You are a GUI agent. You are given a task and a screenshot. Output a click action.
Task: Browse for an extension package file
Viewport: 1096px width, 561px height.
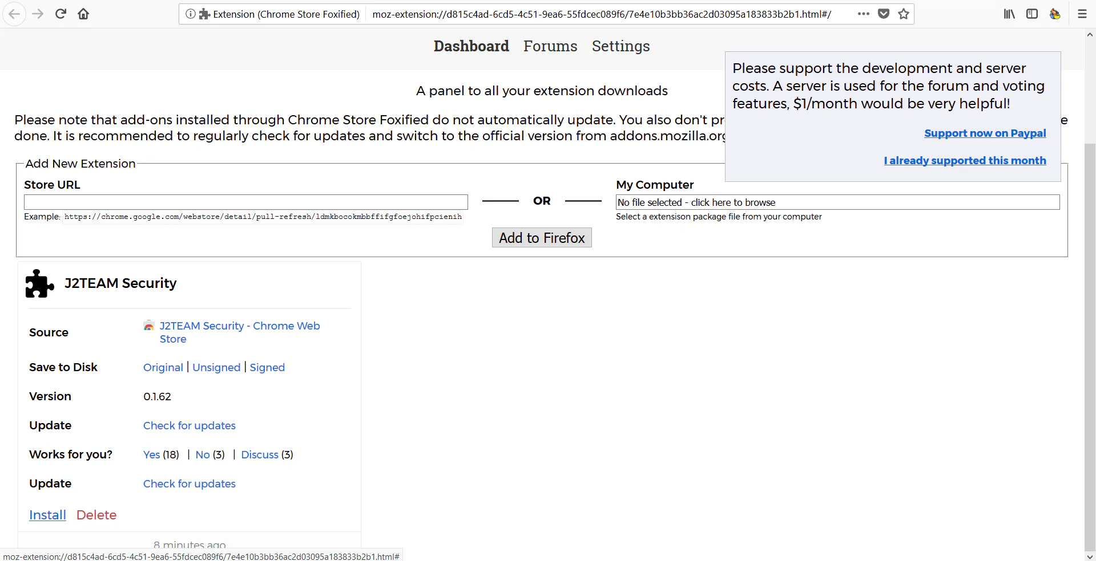pyautogui.click(x=837, y=202)
